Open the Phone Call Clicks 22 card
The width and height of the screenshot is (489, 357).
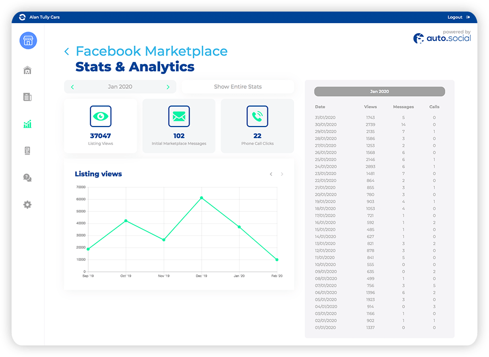tap(257, 126)
